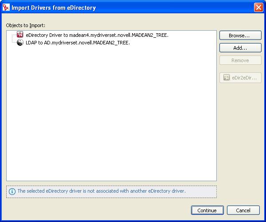
Task: Click the greyed-out Remove button
Action: 240,60
